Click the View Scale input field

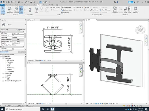click(18, 34)
